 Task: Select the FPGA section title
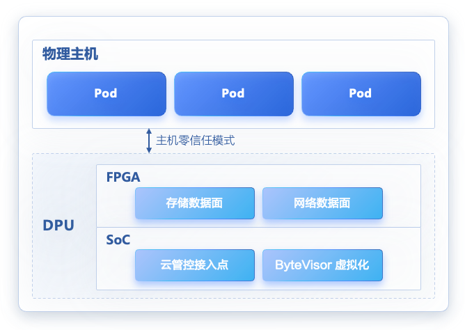123,177
